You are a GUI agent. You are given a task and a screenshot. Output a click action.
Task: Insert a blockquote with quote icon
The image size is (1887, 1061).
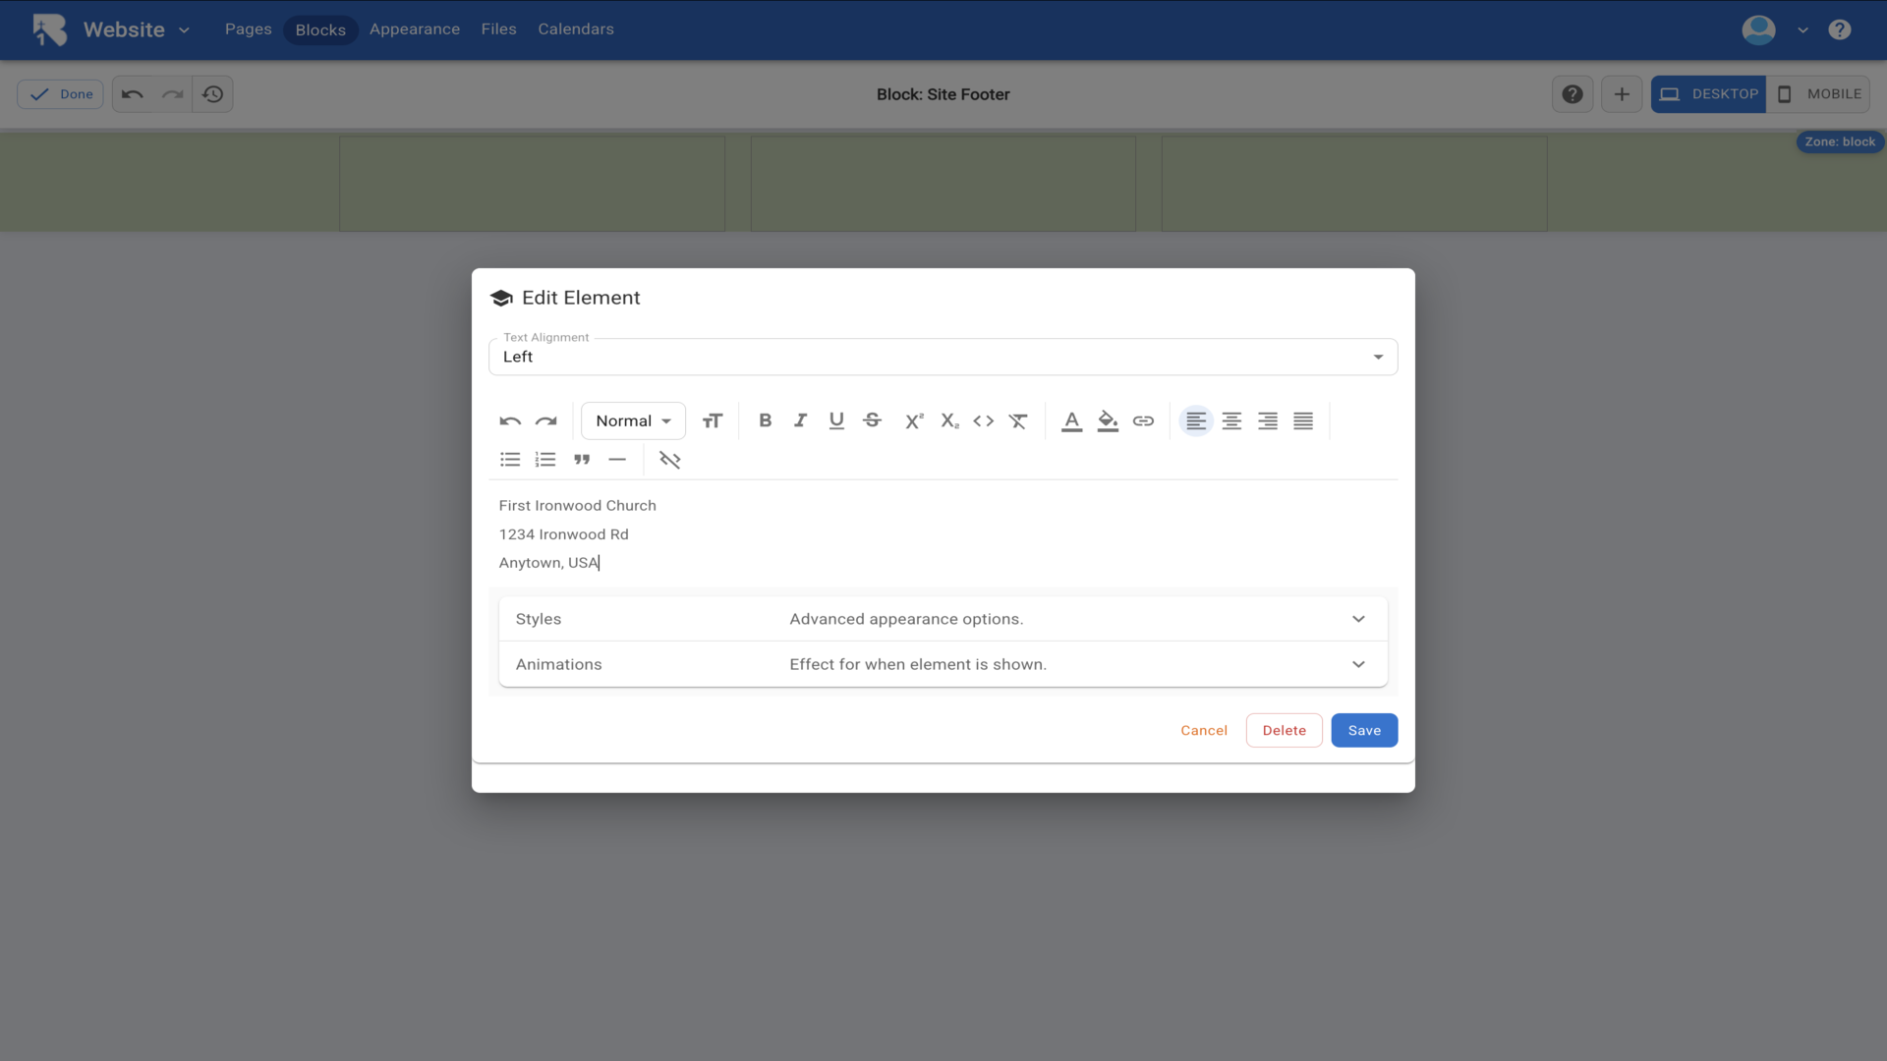coord(582,460)
